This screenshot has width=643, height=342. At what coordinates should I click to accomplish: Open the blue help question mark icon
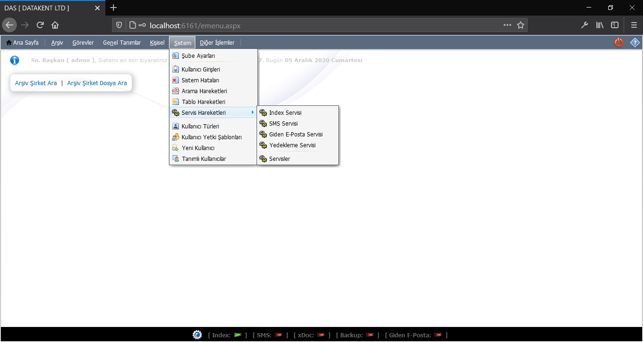[x=635, y=42]
